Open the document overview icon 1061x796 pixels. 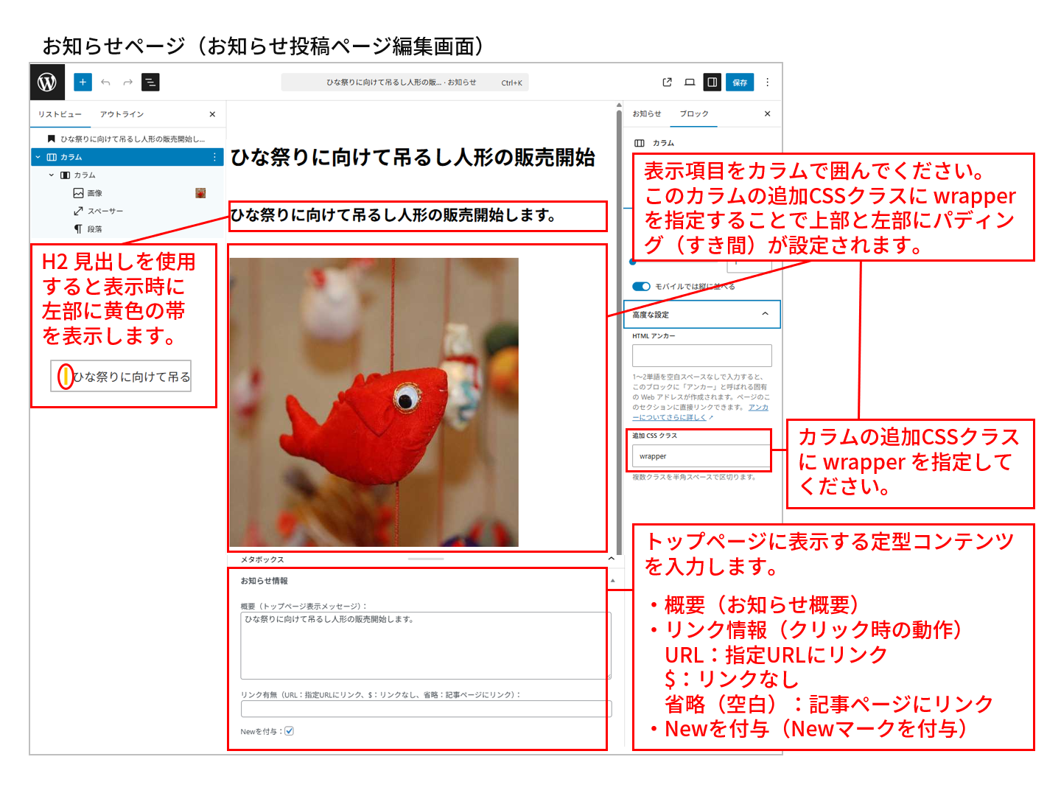pos(150,82)
